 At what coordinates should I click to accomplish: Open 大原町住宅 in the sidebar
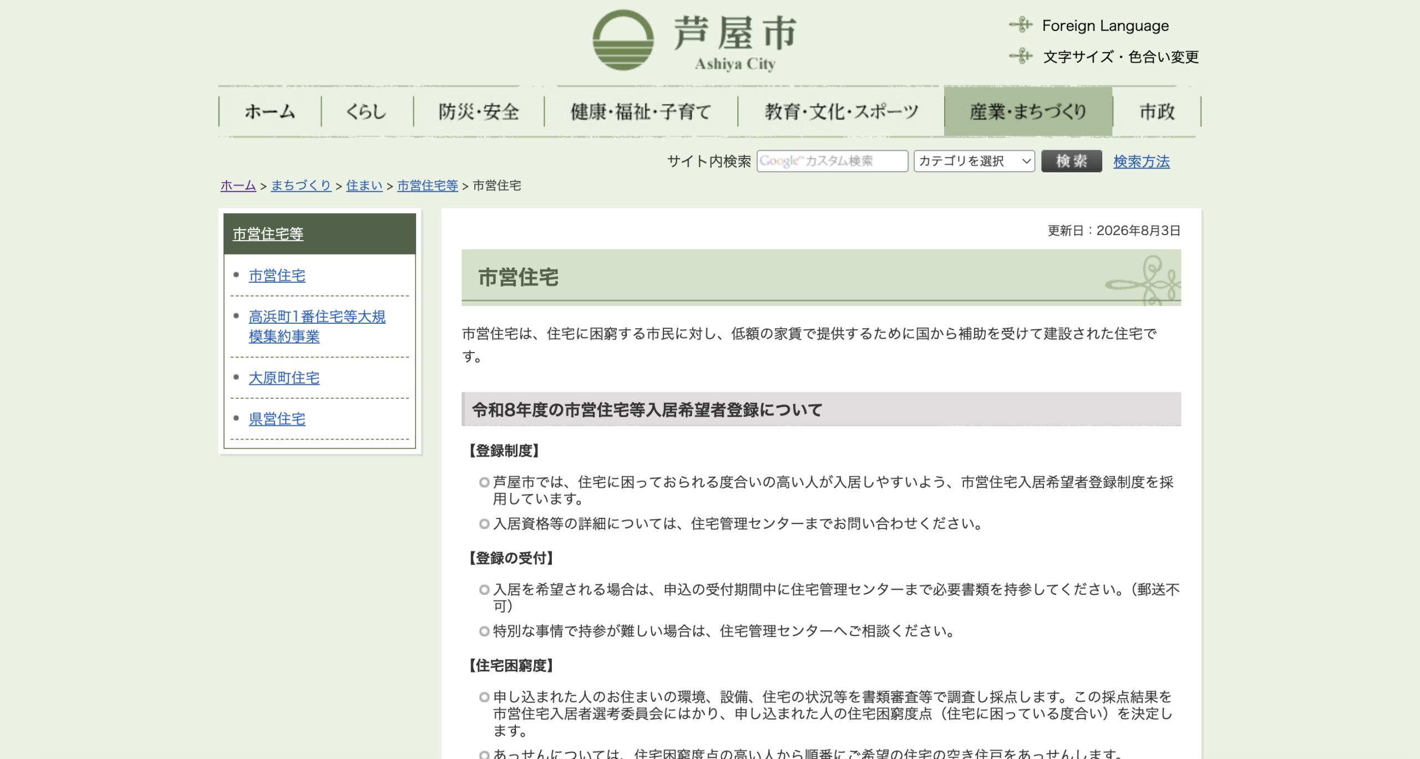pyautogui.click(x=284, y=378)
